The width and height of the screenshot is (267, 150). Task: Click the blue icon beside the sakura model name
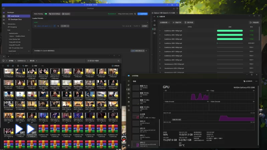54,26
